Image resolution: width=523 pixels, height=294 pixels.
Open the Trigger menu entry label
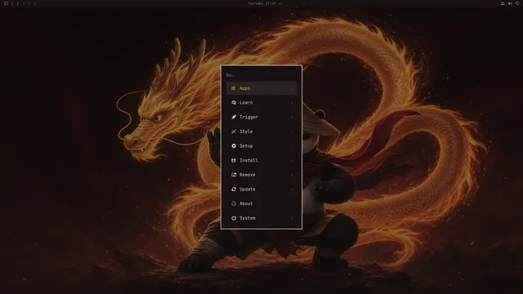tap(248, 117)
